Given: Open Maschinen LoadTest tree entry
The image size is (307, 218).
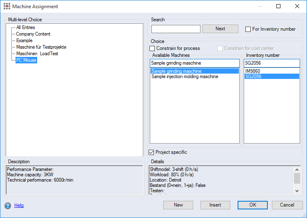Looking at the screenshot, I should click(37, 54).
